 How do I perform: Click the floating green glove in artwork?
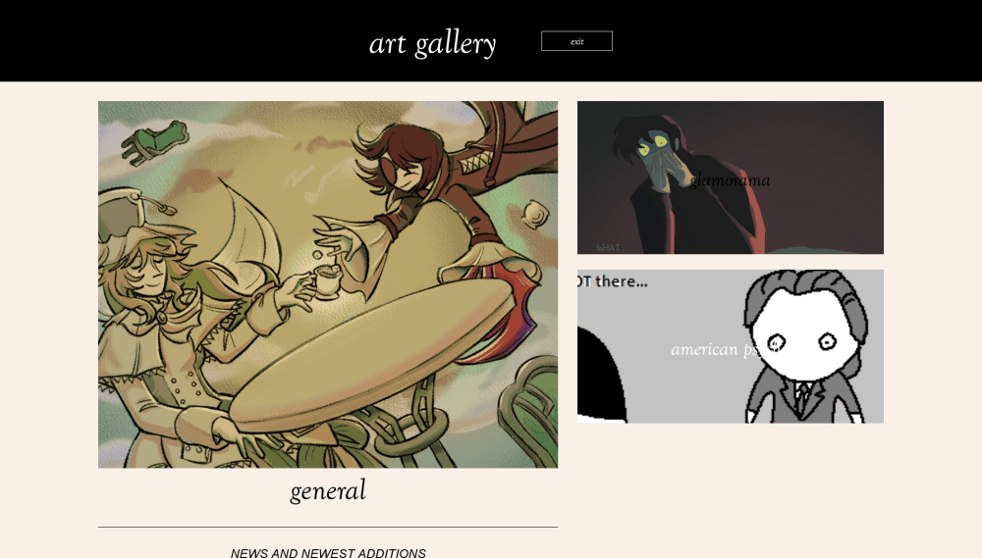pyautogui.click(x=155, y=142)
